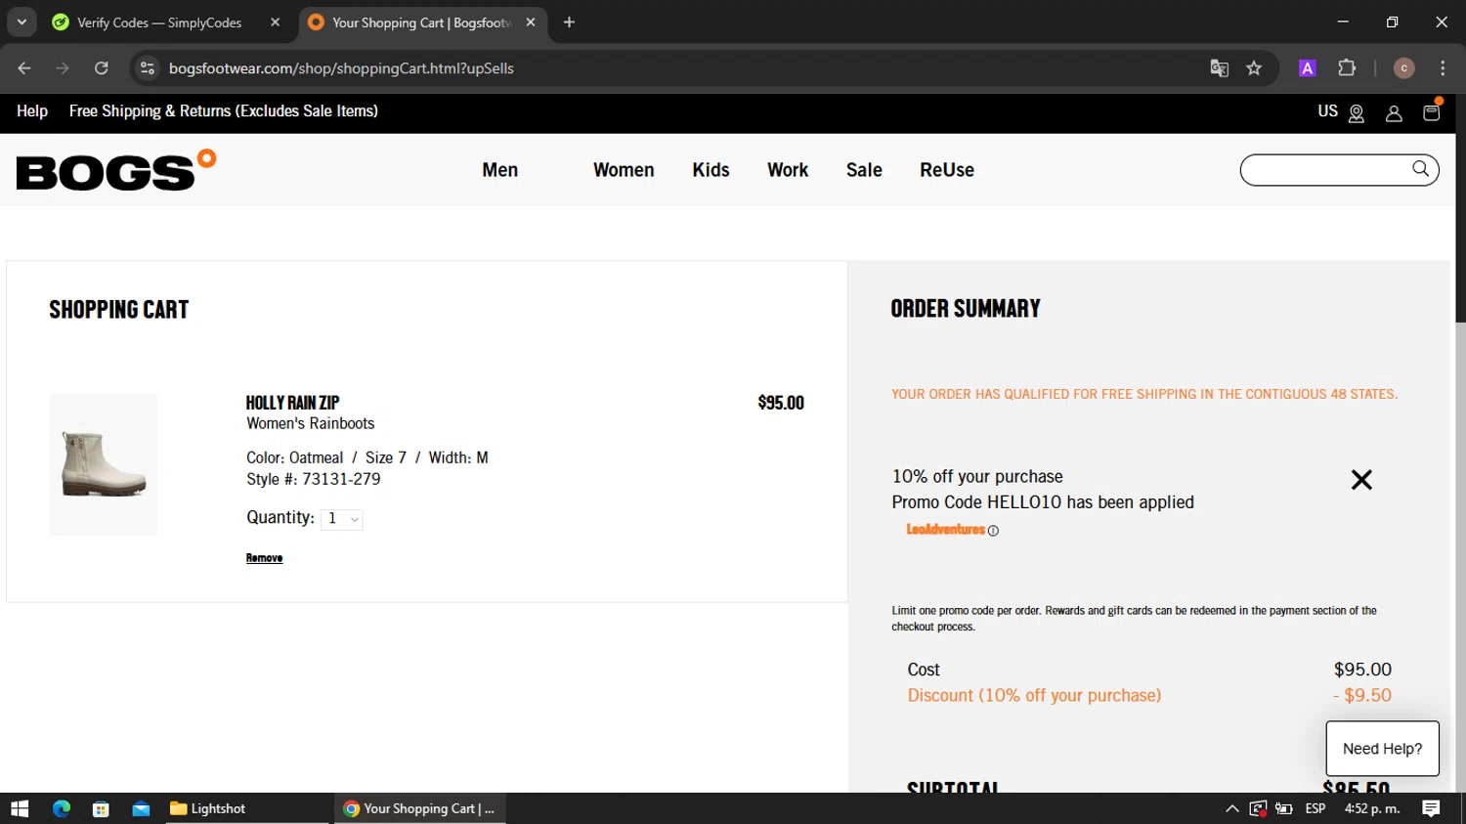Open Free Shipping & Returns banner link
Image resolution: width=1466 pixels, height=824 pixels.
[224, 111]
